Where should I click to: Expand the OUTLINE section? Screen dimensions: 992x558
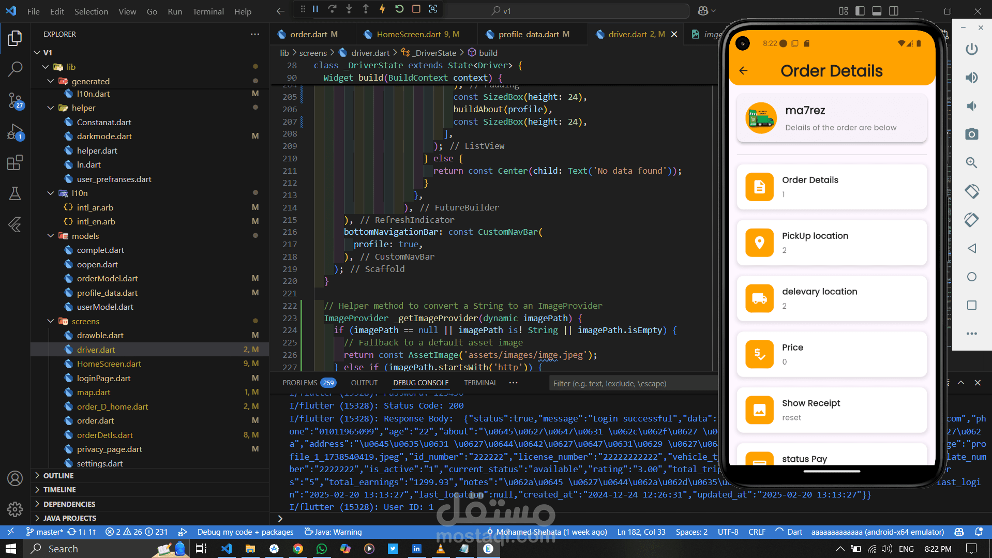point(58,475)
